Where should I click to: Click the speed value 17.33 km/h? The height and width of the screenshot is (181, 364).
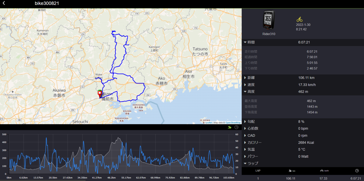tap(307, 85)
